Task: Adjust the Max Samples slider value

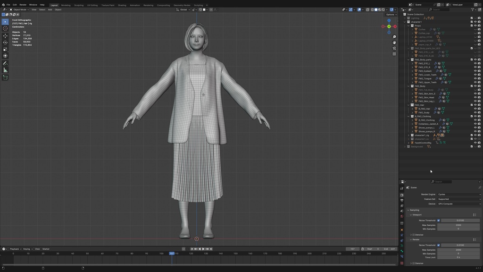Action: tap(458, 225)
